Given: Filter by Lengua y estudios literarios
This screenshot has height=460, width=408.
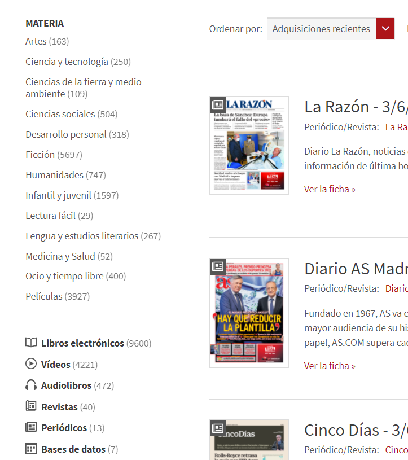Looking at the screenshot, I should (93, 236).
